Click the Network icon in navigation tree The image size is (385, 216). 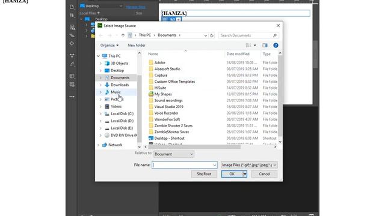(x=105, y=145)
